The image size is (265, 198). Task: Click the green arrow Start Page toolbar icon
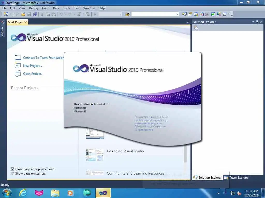tap(213, 14)
